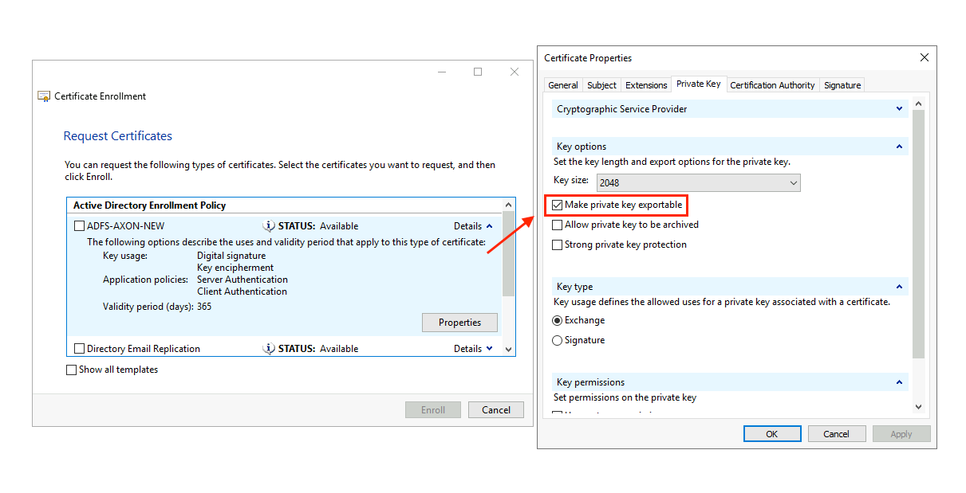Expand the Cryptographic Service Provider section

(899, 108)
